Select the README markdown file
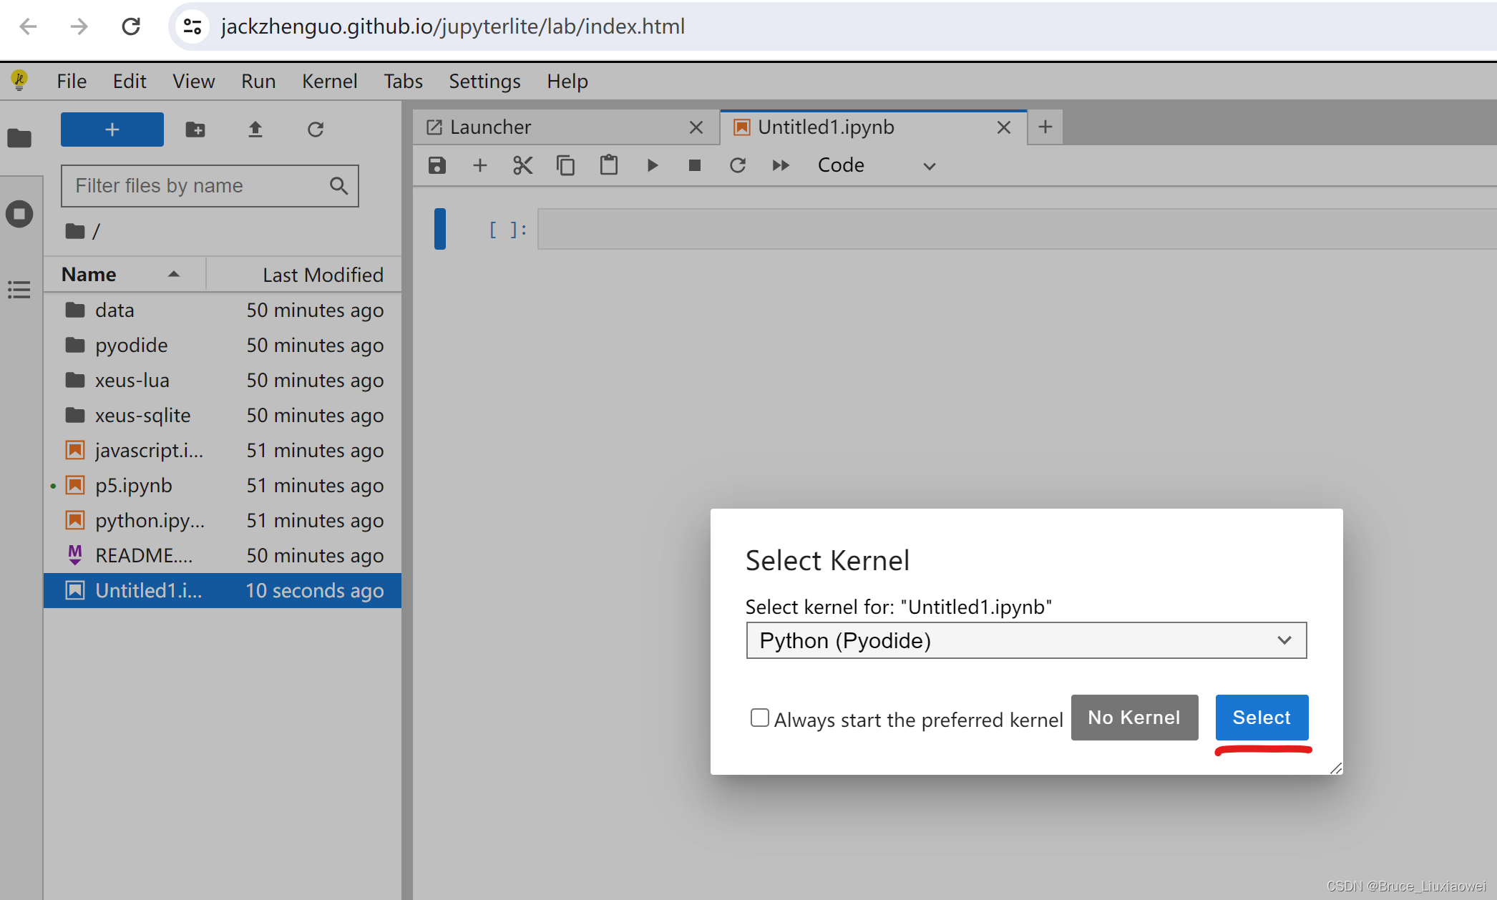 pos(223,556)
